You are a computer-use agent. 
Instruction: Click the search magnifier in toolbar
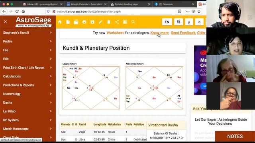pyautogui.click(x=133, y=22)
